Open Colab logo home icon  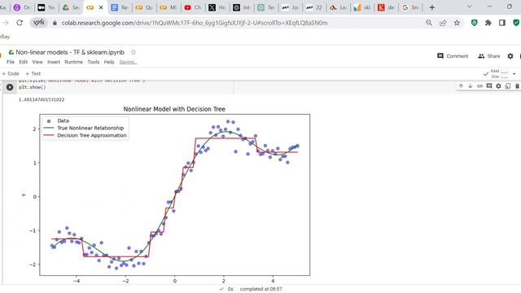[1, 55]
